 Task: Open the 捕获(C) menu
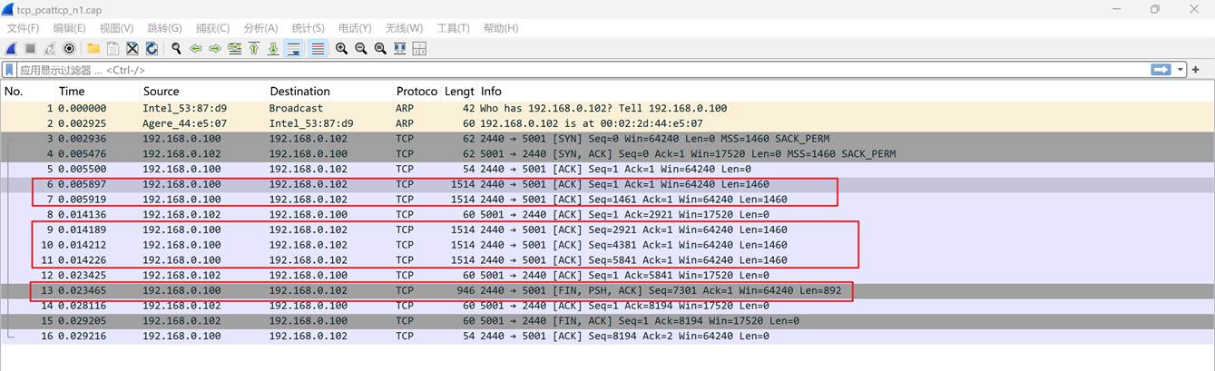tap(212, 28)
